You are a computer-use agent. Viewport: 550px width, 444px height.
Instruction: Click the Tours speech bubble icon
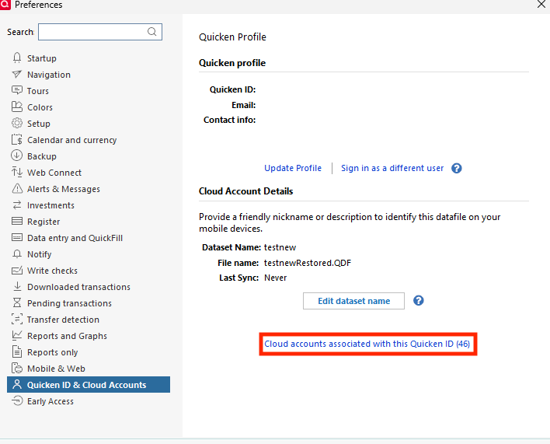tap(17, 90)
